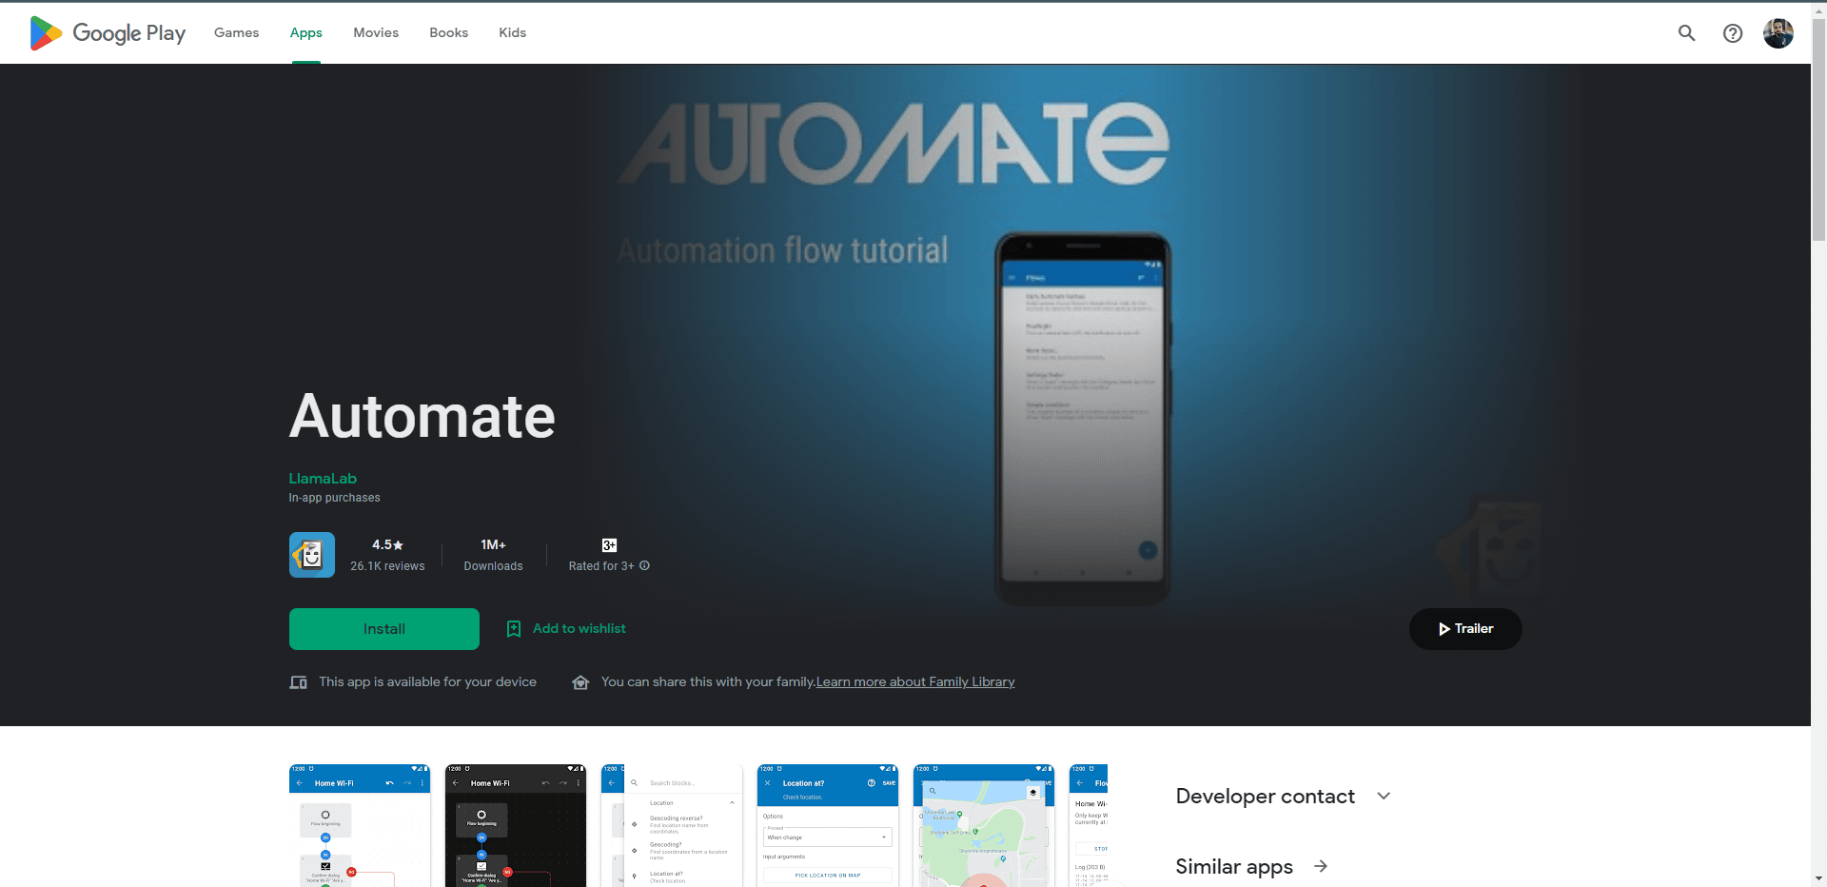
Task: Click the Google Play logo
Action: point(108,32)
